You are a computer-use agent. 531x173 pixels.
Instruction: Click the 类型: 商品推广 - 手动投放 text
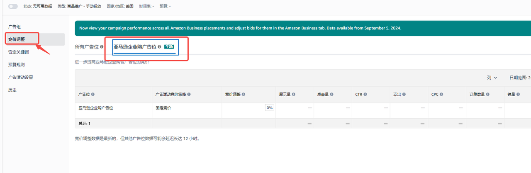tap(79, 6)
